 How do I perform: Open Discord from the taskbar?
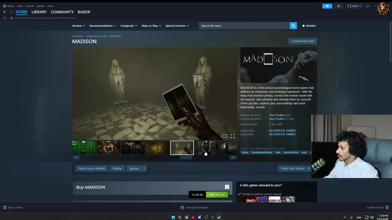tap(199, 217)
